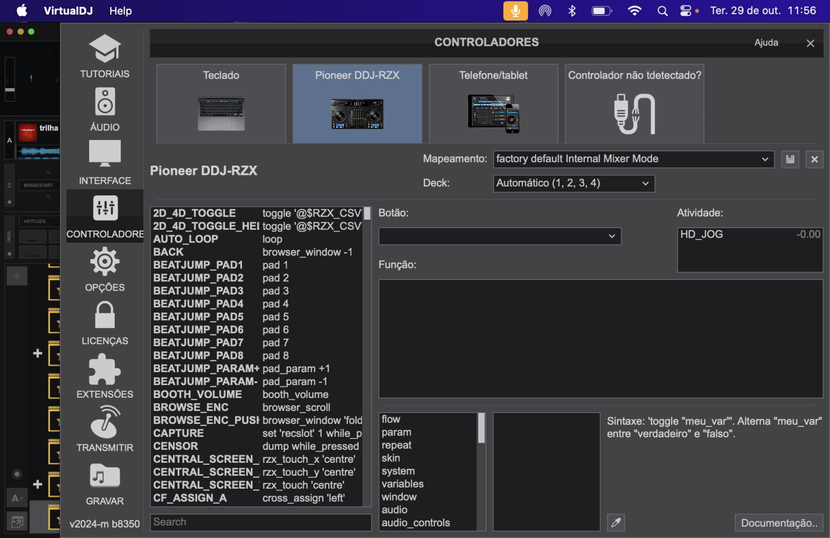Select the flow verb category
830x538 pixels.
coord(428,419)
